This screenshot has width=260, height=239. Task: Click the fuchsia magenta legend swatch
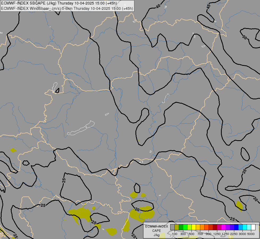click(x=224, y=227)
